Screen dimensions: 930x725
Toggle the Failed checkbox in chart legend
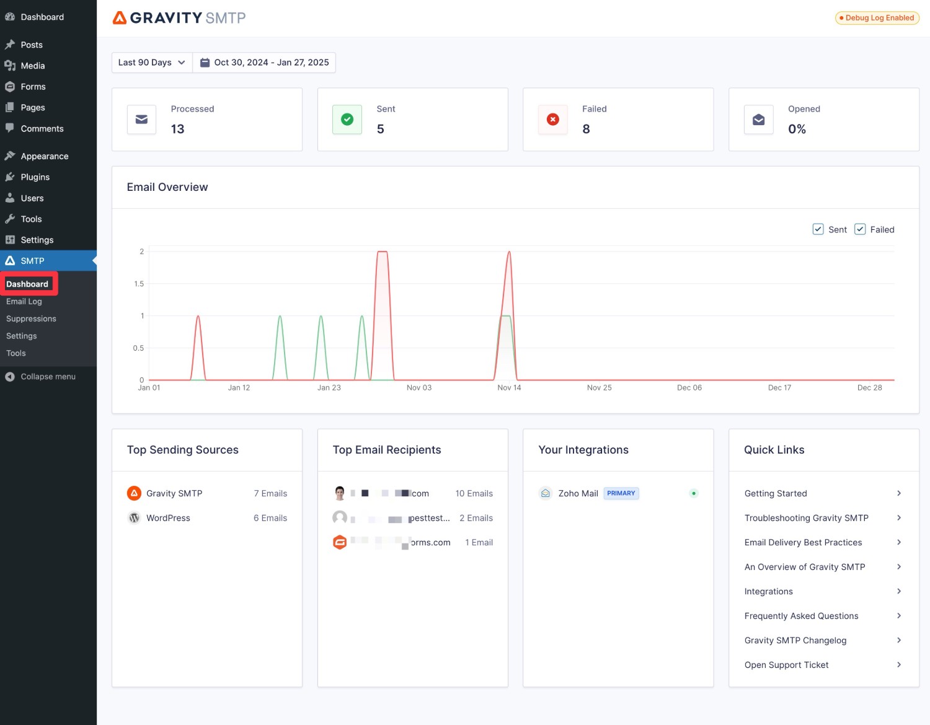[860, 229]
